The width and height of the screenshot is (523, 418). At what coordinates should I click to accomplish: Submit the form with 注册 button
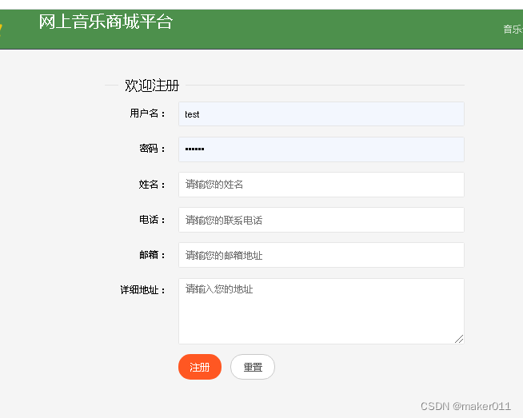tap(200, 367)
